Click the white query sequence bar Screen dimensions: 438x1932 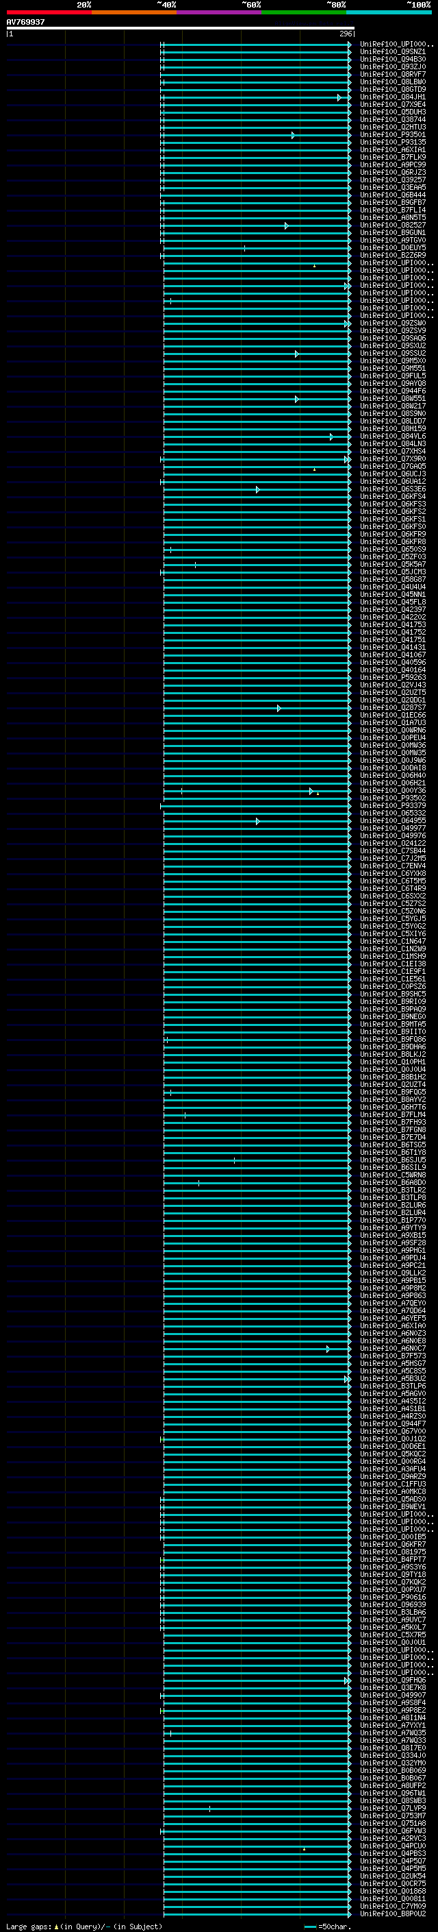181,27
